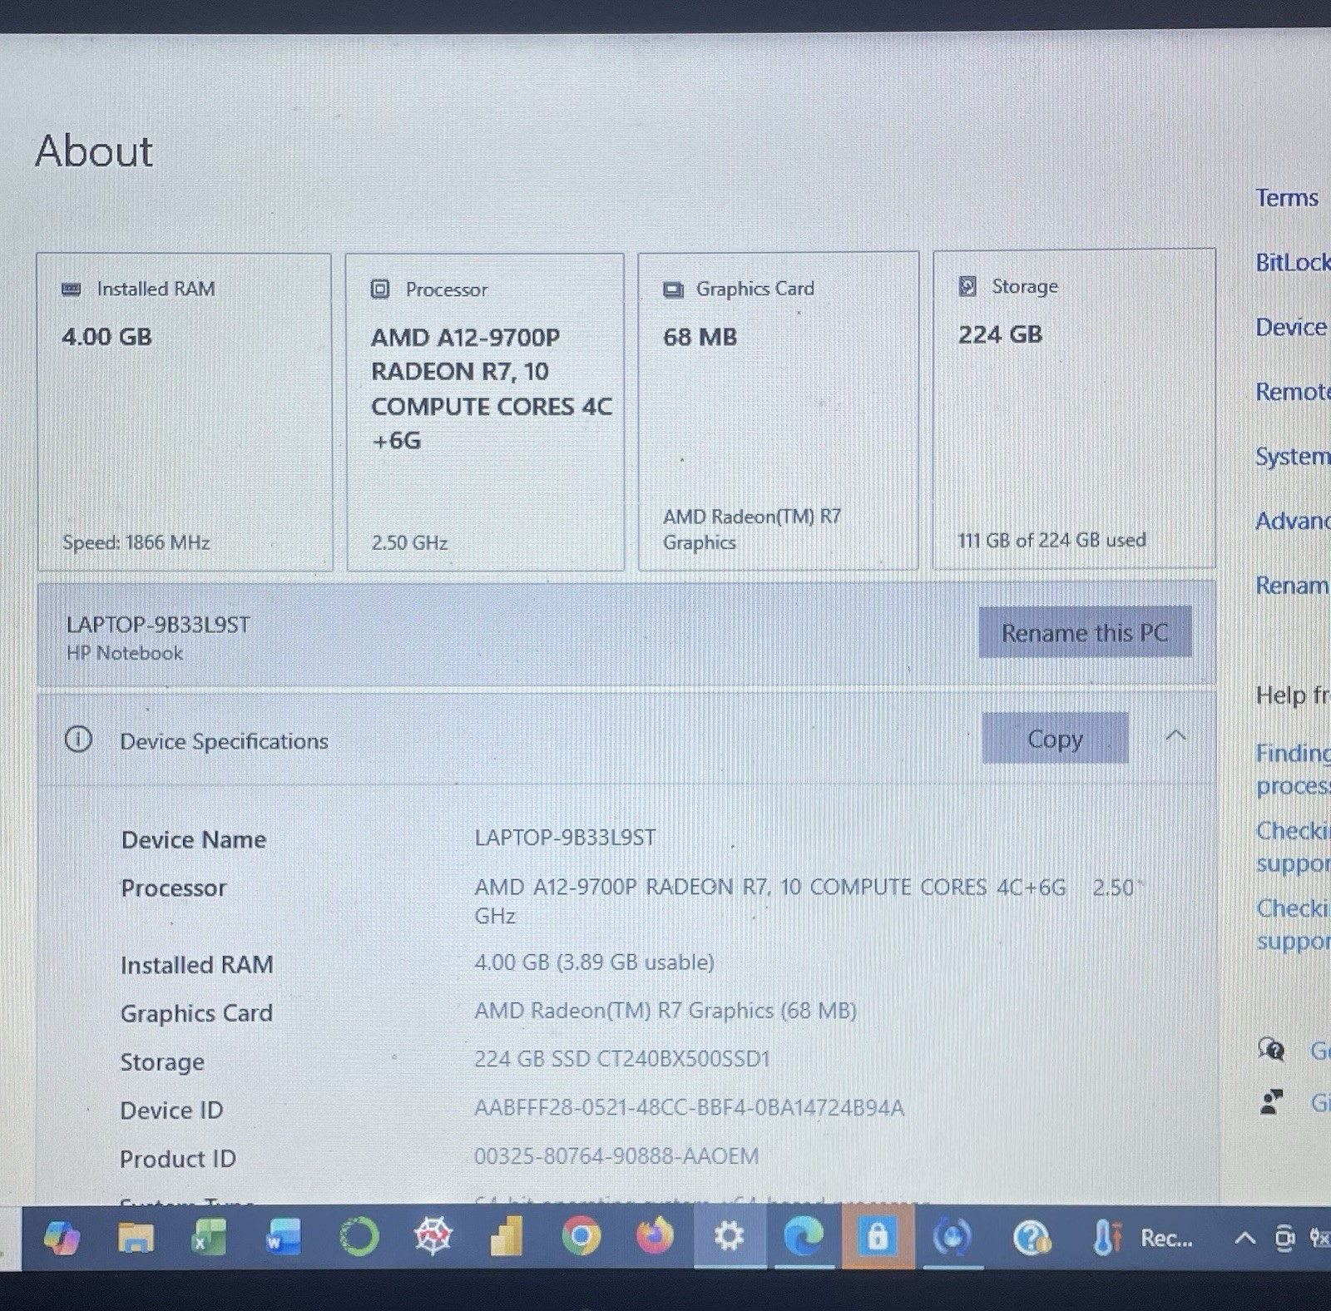The height and width of the screenshot is (1311, 1331).
Task: Open the blue circular app on taskbar
Action: [952, 1238]
